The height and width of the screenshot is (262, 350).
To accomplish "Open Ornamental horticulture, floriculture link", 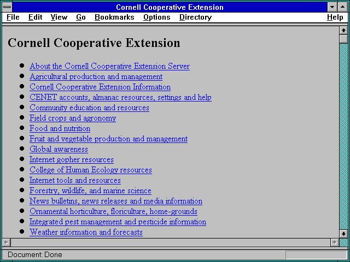I will point(113,211).
